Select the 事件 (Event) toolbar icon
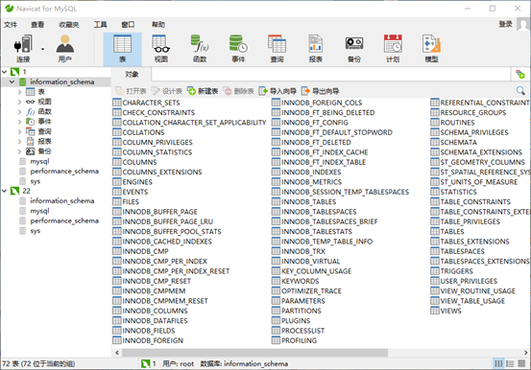This screenshot has height=370, width=531. coord(238,49)
